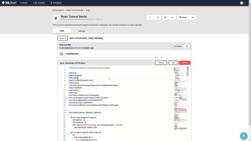Click the Add text file commit title

[x=65, y=45]
